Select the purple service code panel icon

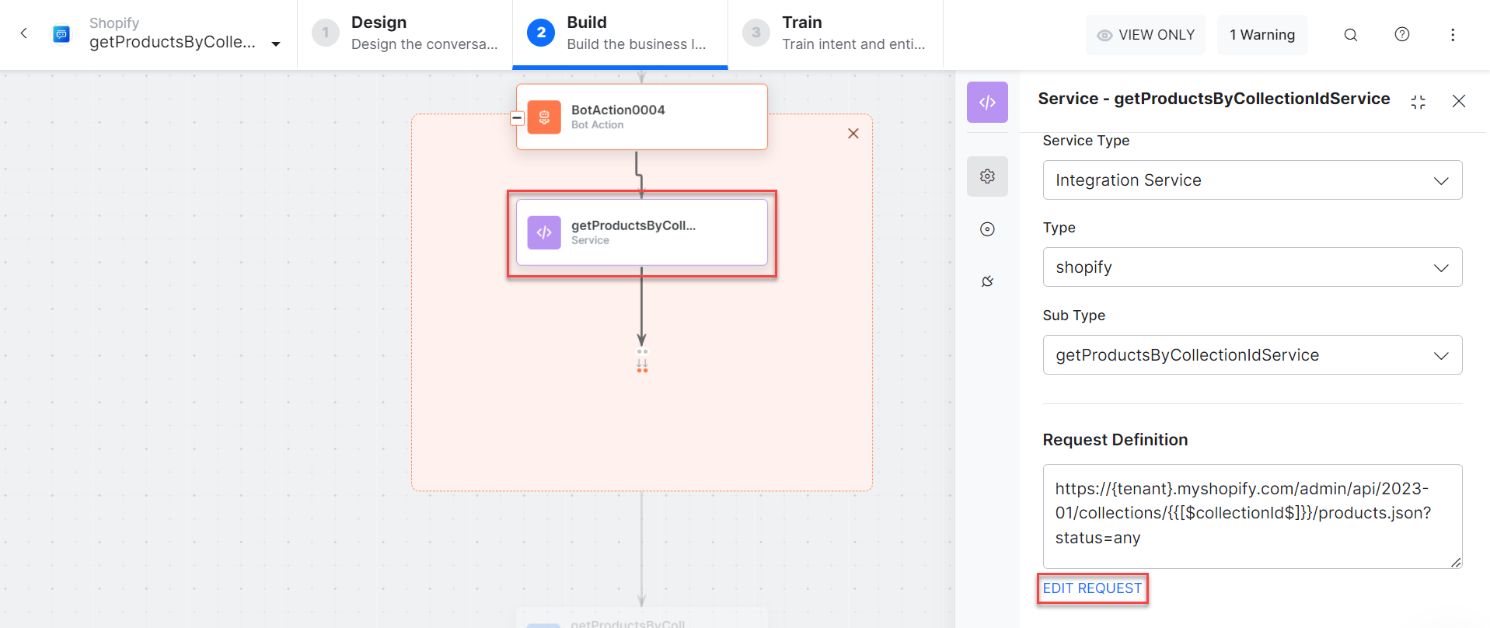[x=987, y=103]
